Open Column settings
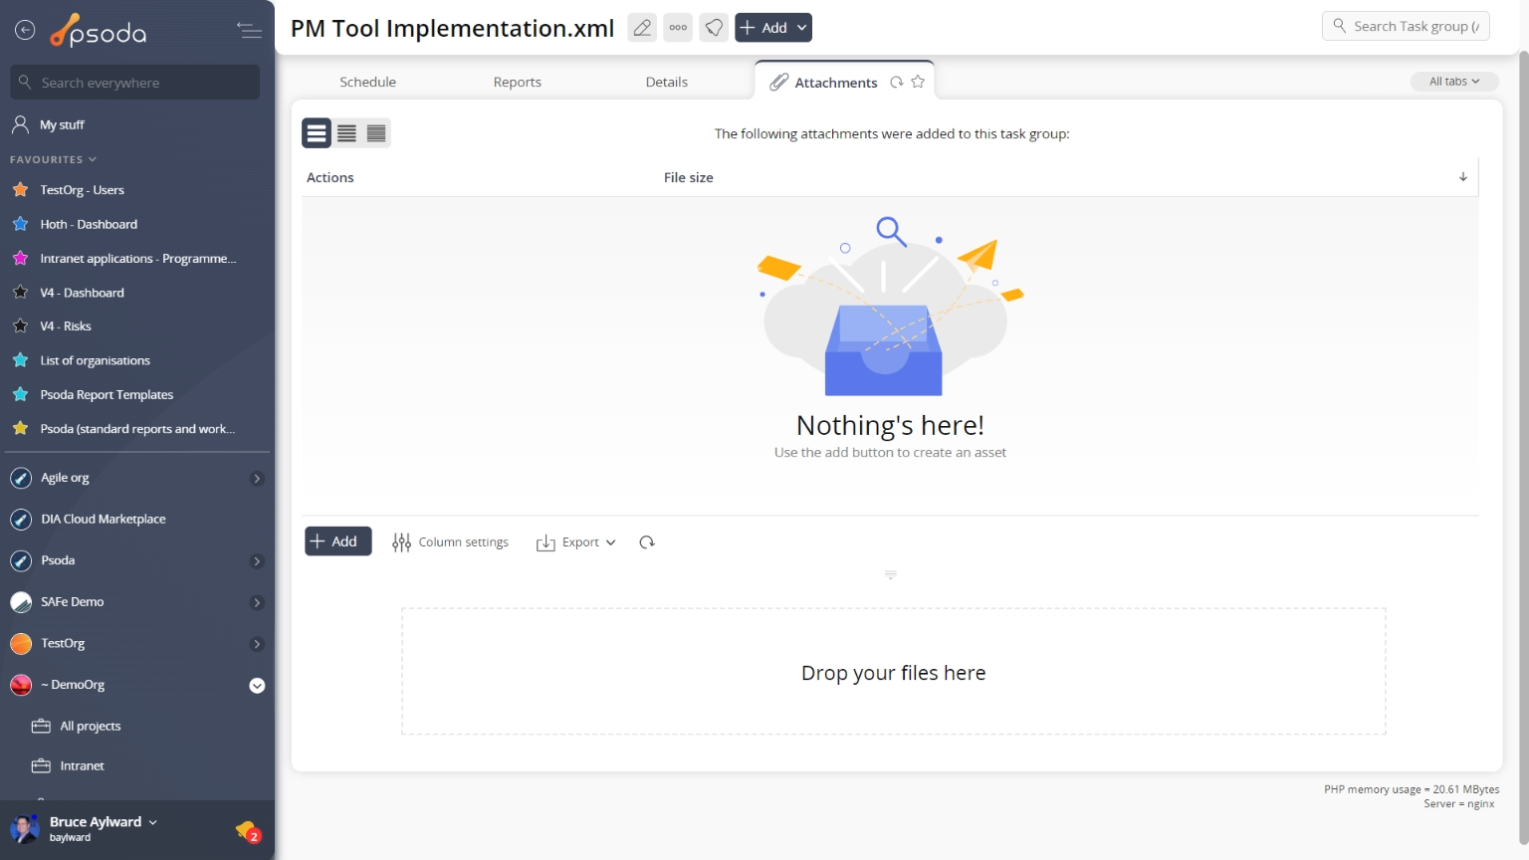1529x860 pixels. [450, 542]
